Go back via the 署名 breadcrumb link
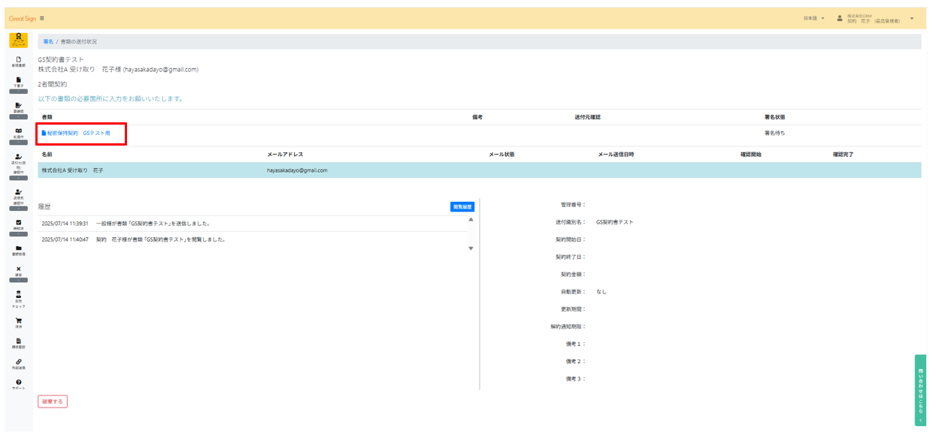936x442 pixels. (x=49, y=42)
